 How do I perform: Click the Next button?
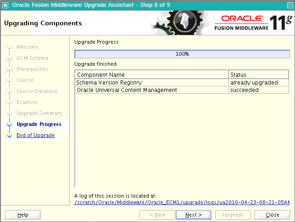[x=194, y=215]
